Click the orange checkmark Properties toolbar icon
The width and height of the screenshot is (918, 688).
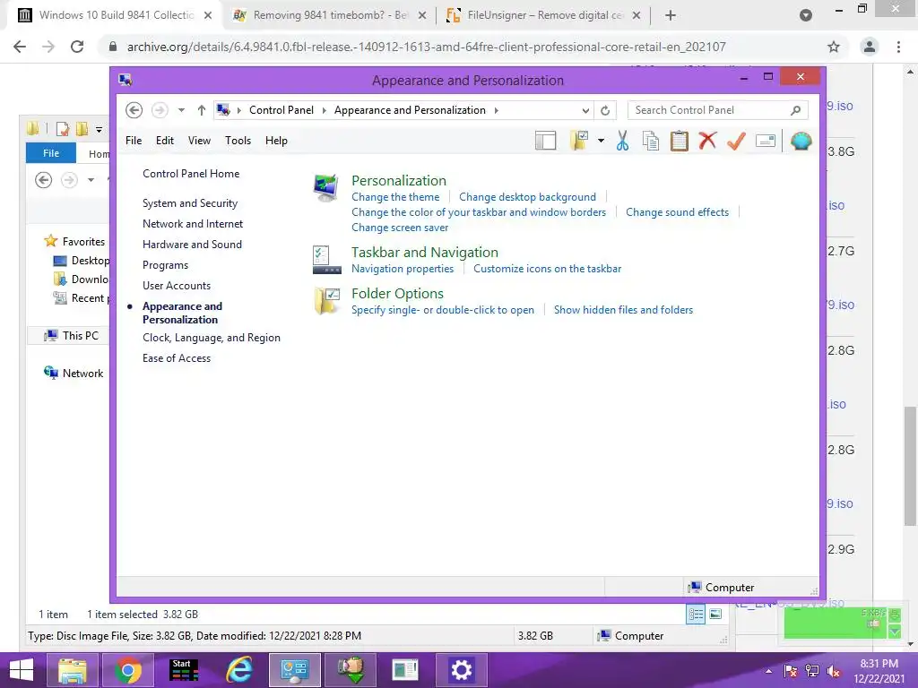(x=737, y=141)
